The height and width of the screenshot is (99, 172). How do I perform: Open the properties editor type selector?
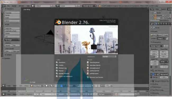tap(152, 24)
